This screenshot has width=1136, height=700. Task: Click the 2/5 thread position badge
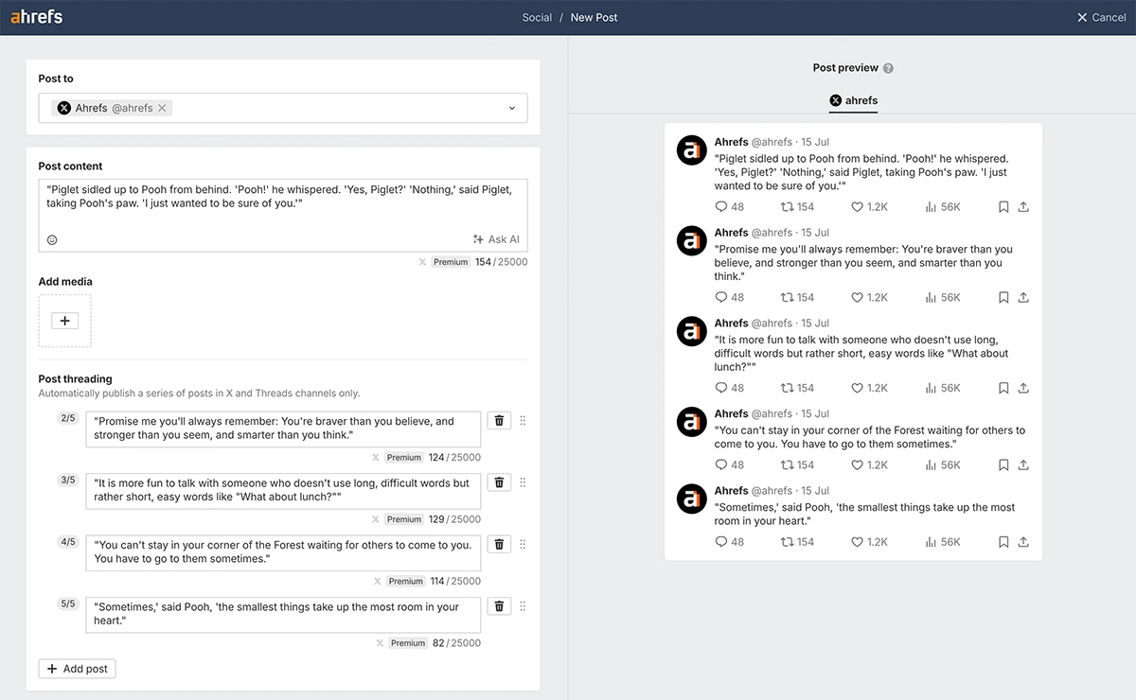[67, 418]
